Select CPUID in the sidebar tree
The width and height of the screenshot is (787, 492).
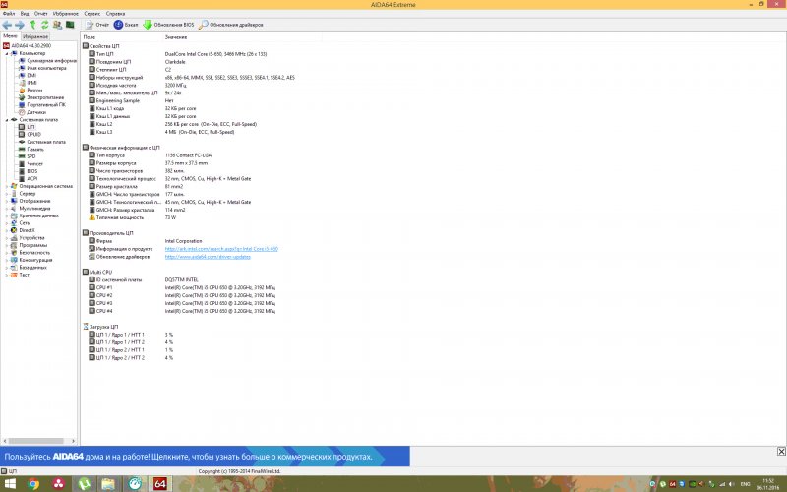pyautogui.click(x=33, y=134)
